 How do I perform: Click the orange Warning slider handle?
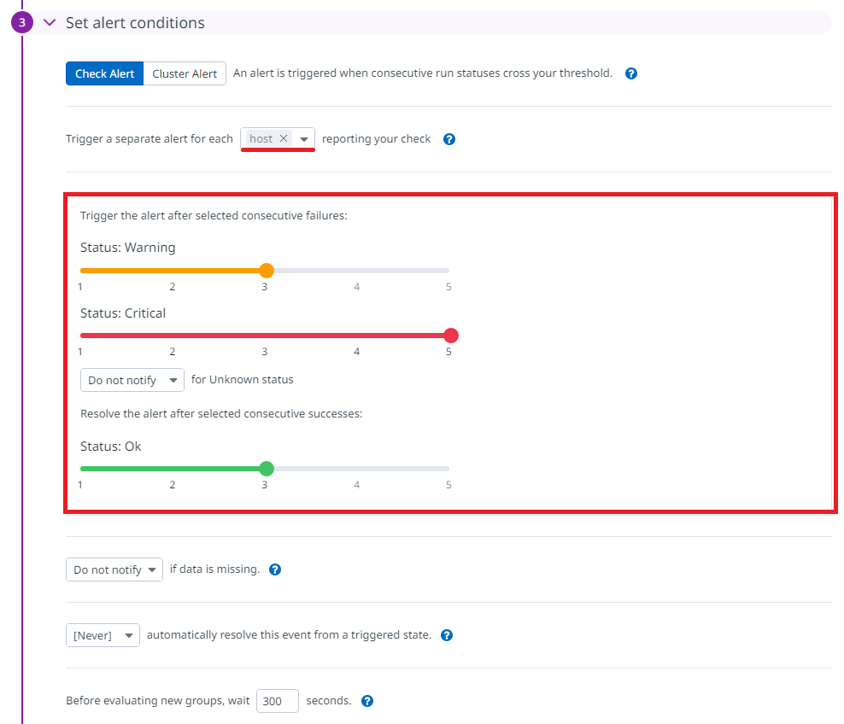[267, 271]
